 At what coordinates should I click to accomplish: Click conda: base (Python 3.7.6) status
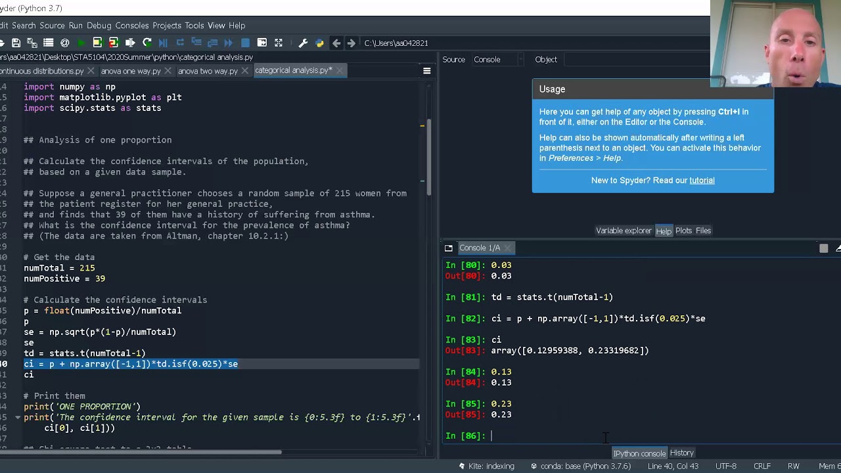pyautogui.click(x=580, y=466)
